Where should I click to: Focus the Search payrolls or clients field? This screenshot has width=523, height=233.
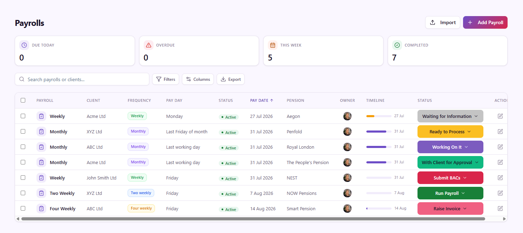click(82, 79)
